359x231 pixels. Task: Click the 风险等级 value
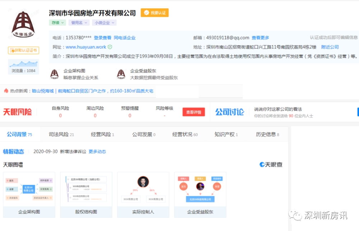tap(164, 116)
